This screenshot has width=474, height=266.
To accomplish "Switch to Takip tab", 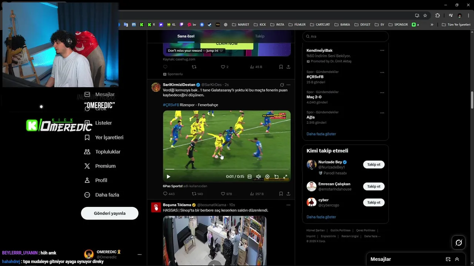I will (260, 36).
